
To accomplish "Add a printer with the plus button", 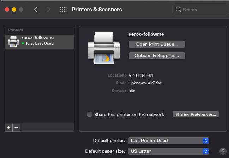I will pos(8,127).
